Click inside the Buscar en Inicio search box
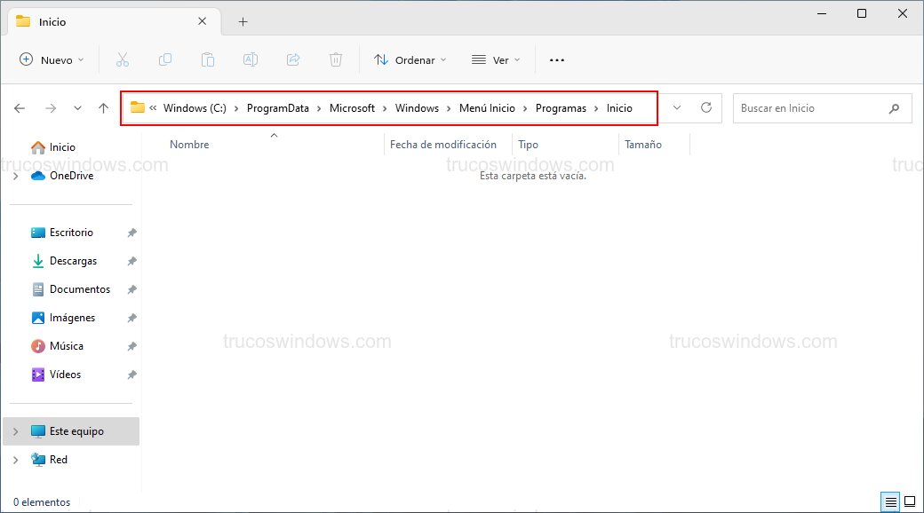 (813, 107)
